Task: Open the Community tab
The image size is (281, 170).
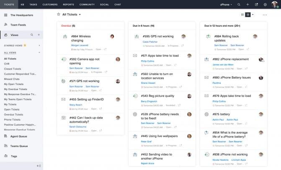Action: point(87,5)
